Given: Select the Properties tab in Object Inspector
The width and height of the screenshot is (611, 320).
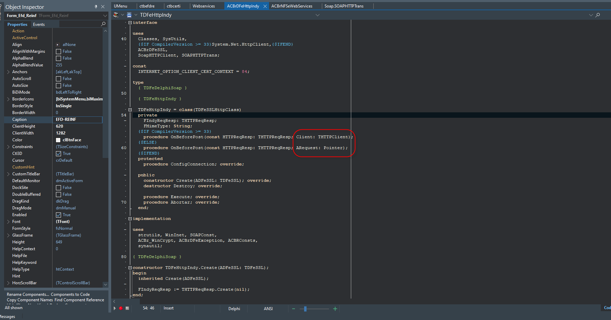Looking at the screenshot, I should [x=17, y=25].
